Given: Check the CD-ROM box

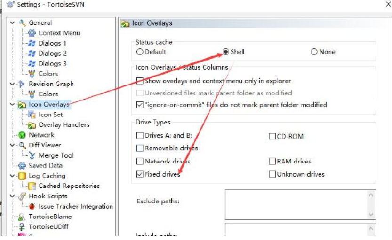Looking at the screenshot, I should [x=272, y=137].
